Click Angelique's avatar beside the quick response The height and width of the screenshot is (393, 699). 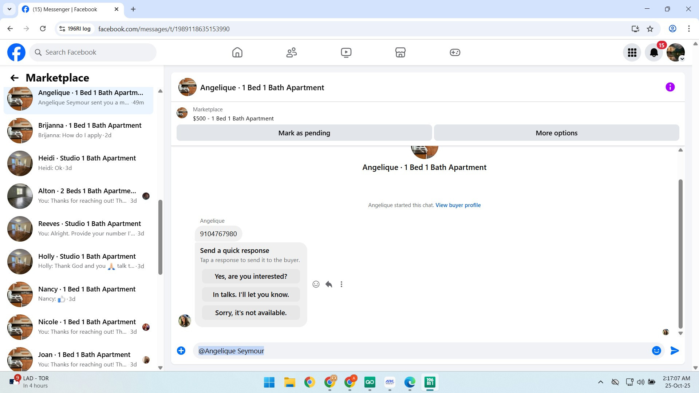tap(185, 321)
